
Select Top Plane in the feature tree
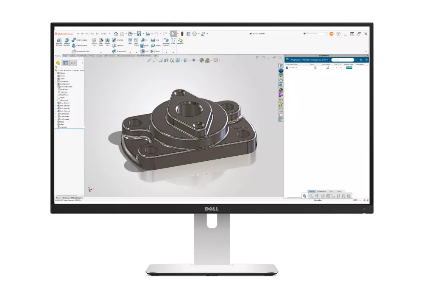62,92
